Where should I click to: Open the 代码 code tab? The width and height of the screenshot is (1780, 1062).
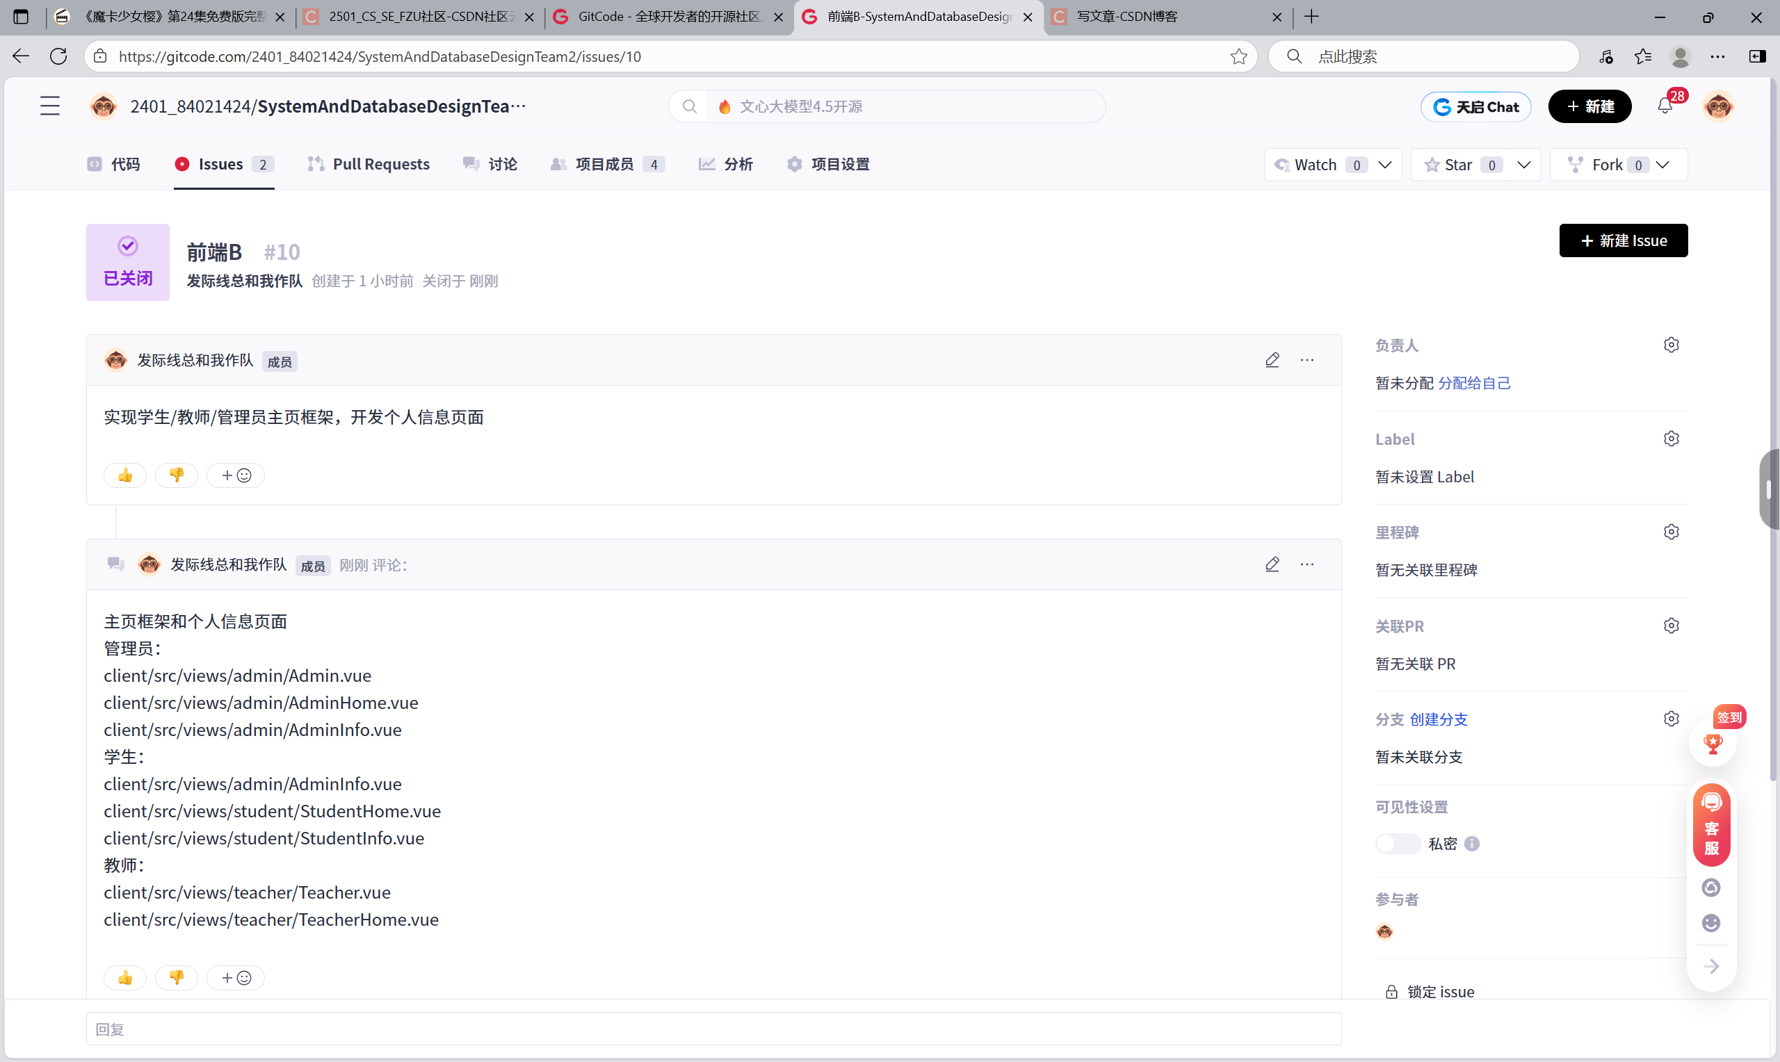pyautogui.click(x=114, y=165)
